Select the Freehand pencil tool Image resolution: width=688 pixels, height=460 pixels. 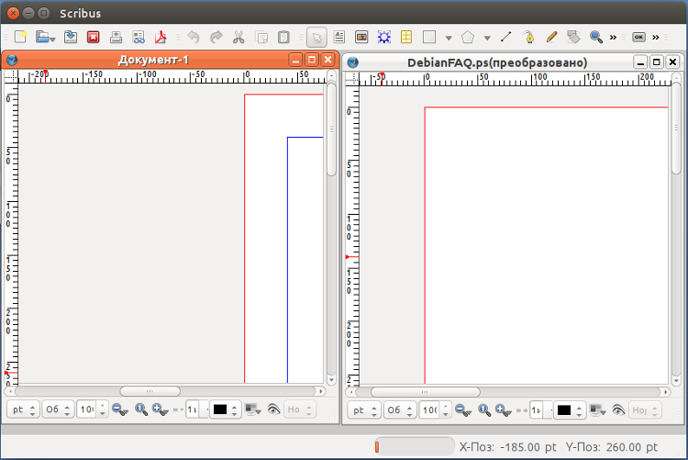click(551, 38)
